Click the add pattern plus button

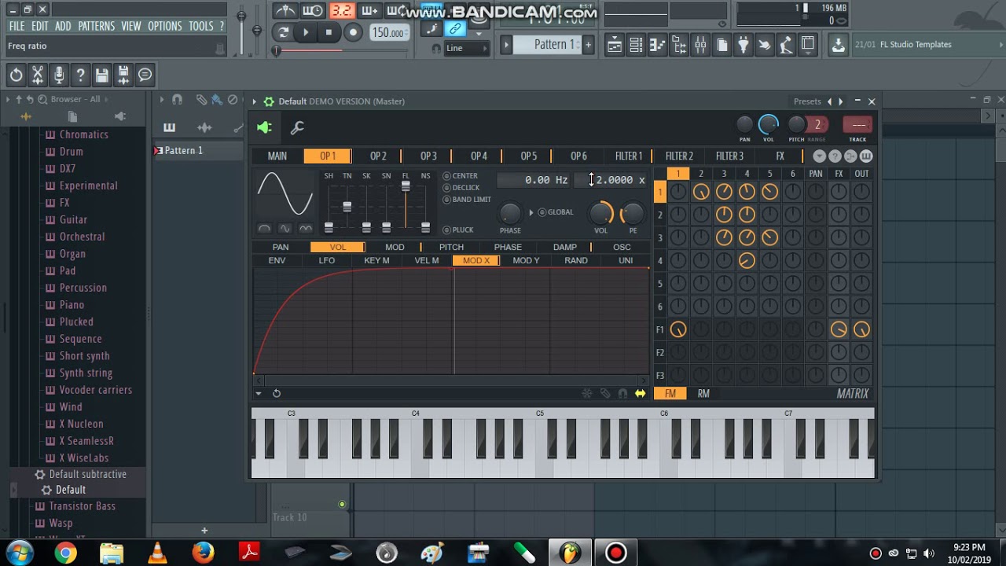pos(588,45)
